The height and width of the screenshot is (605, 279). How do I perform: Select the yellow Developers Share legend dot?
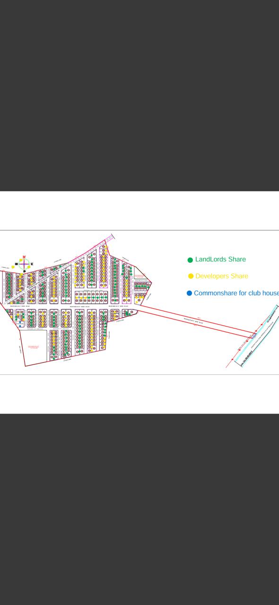(x=191, y=277)
